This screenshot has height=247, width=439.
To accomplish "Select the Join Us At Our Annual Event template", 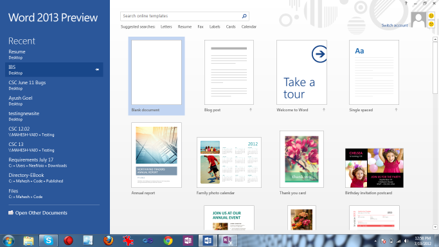I will (x=229, y=217).
